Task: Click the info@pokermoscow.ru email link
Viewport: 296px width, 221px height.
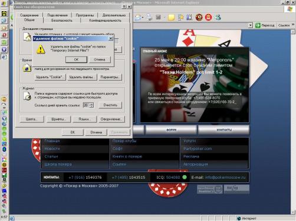Action: pos(225,177)
